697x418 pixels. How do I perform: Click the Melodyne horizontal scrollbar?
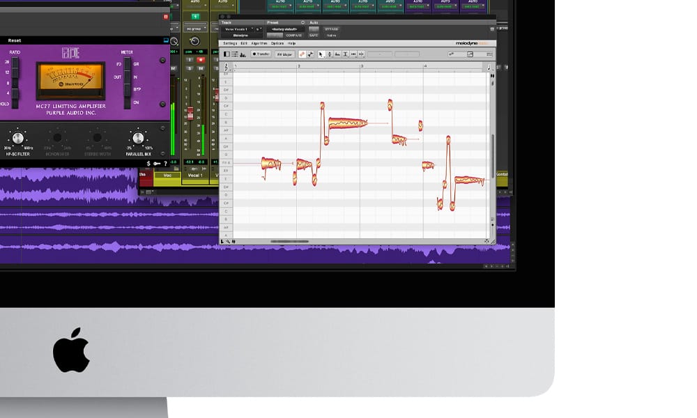click(289, 242)
